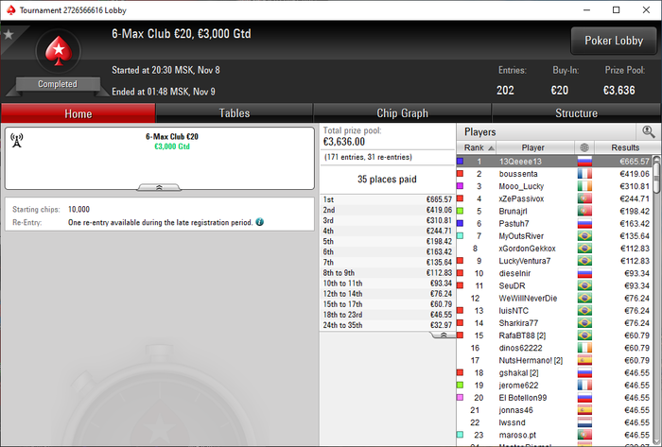Open the Structure tab
The height and width of the screenshot is (447, 662).
tap(576, 113)
